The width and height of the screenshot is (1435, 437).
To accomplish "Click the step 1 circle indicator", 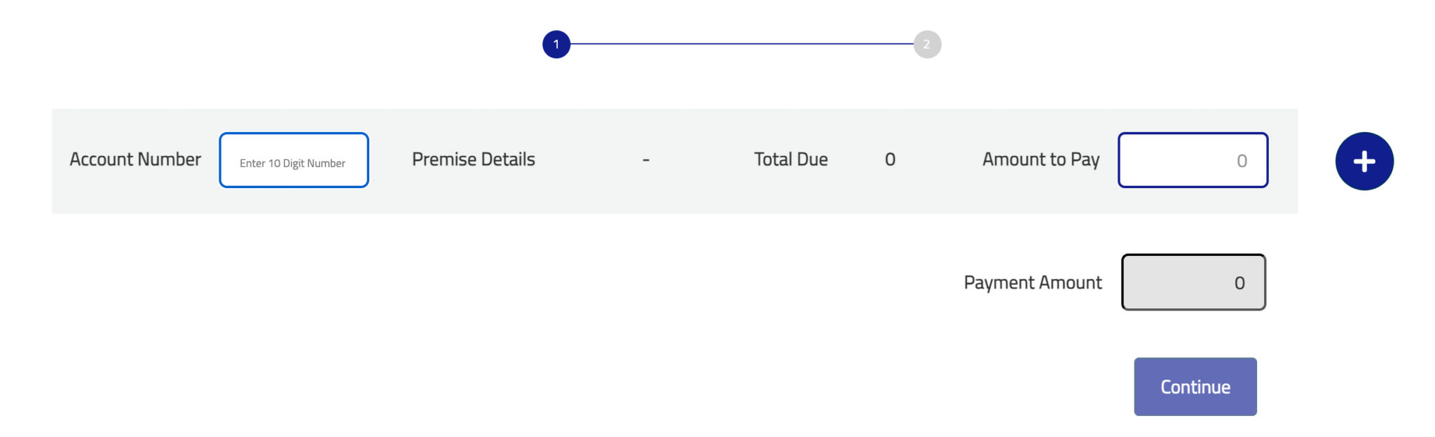I will [556, 44].
